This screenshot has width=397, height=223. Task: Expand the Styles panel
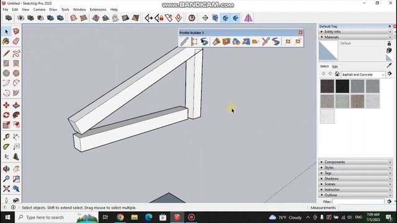point(355,168)
